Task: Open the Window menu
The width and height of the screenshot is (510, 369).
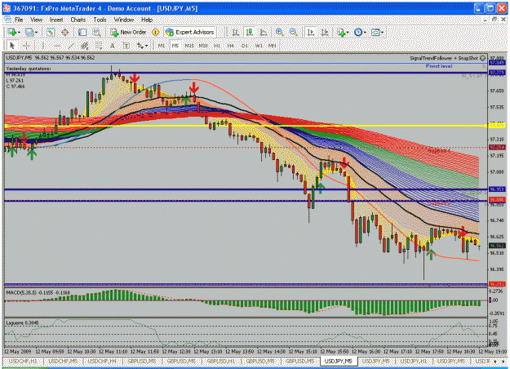Action: click(x=124, y=20)
